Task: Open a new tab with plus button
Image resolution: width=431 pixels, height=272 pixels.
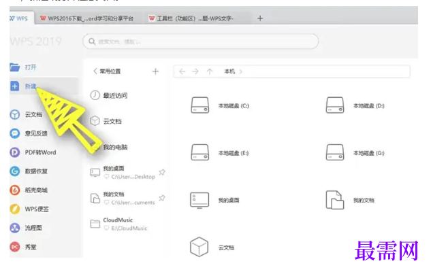Action: (260, 18)
